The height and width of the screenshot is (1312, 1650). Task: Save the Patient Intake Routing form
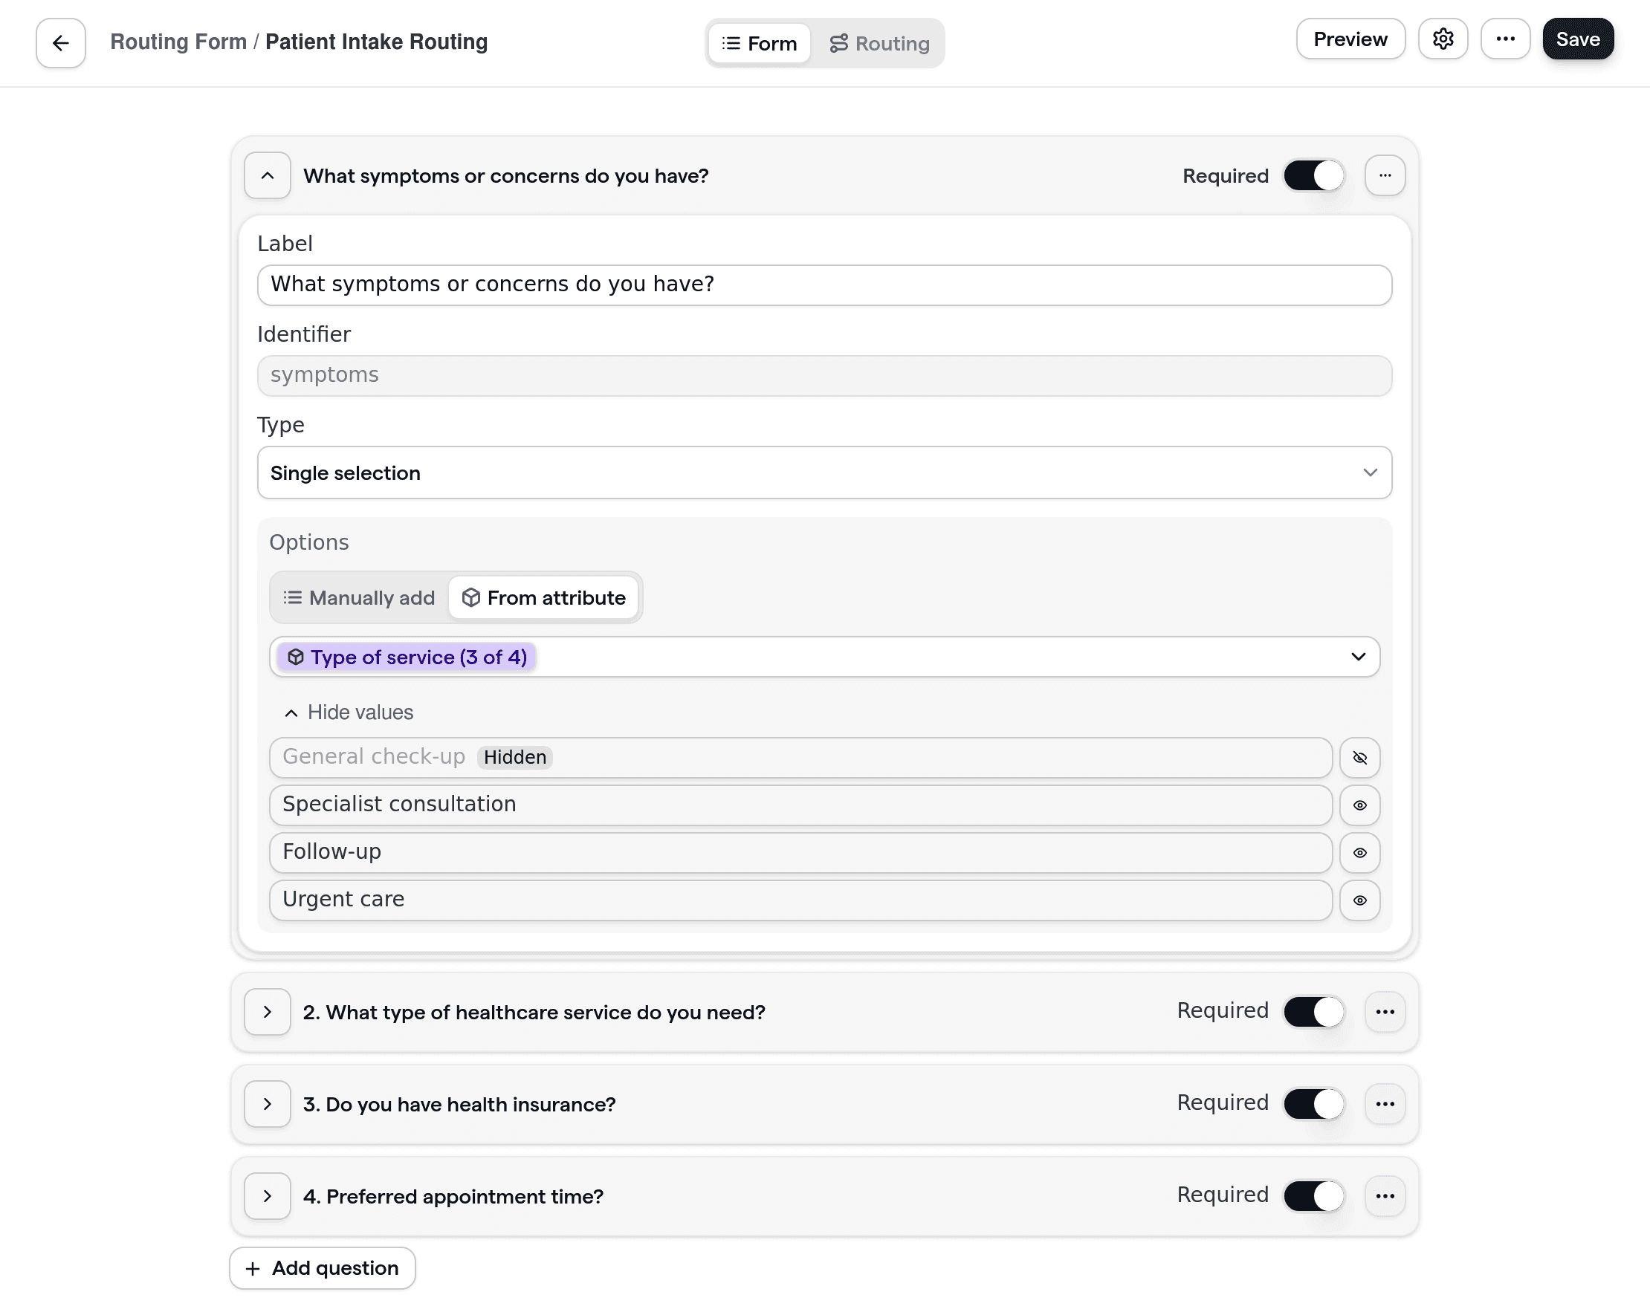(1577, 39)
